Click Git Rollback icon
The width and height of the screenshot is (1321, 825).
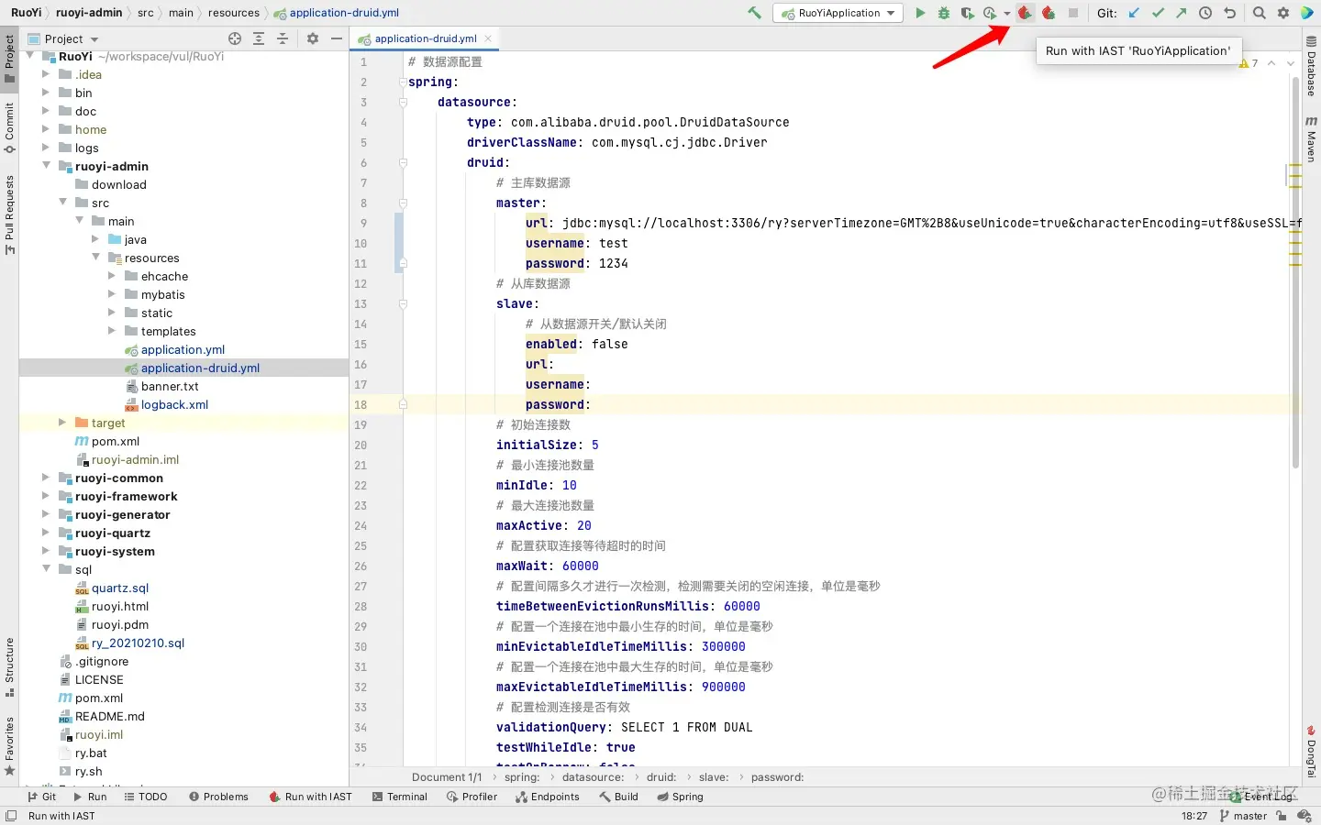(x=1230, y=13)
